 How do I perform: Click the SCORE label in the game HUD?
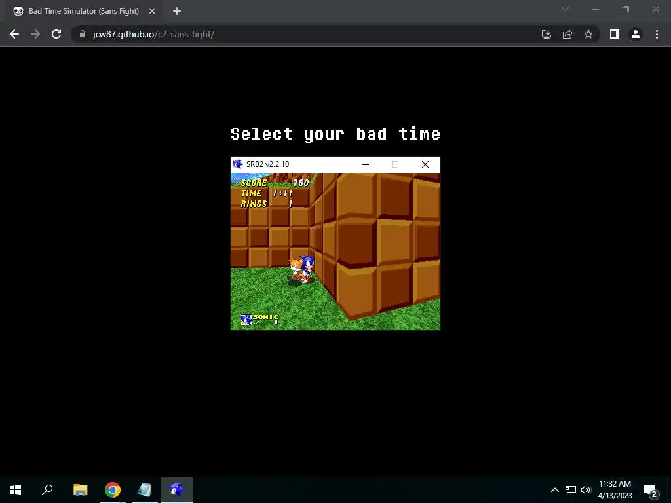click(x=254, y=183)
